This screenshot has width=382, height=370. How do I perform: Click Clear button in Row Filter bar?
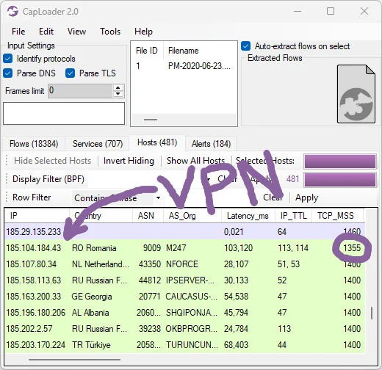[273, 197]
